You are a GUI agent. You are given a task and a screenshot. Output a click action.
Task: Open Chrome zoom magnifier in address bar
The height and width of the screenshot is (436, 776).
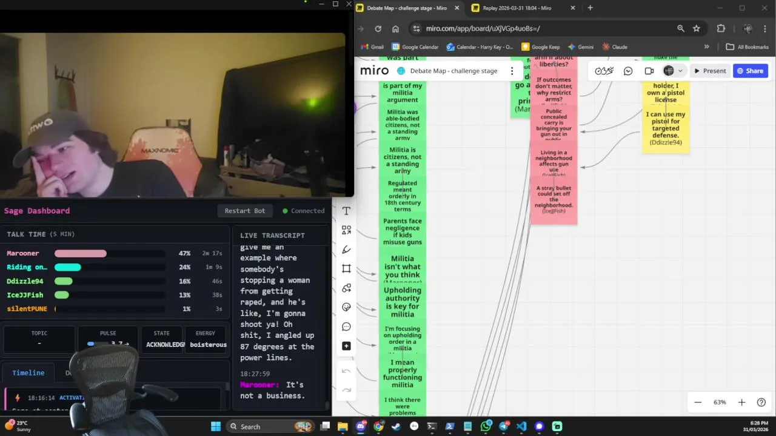point(681,28)
